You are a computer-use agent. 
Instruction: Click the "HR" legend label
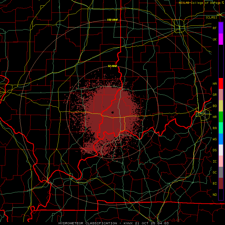[x=214, y=117]
